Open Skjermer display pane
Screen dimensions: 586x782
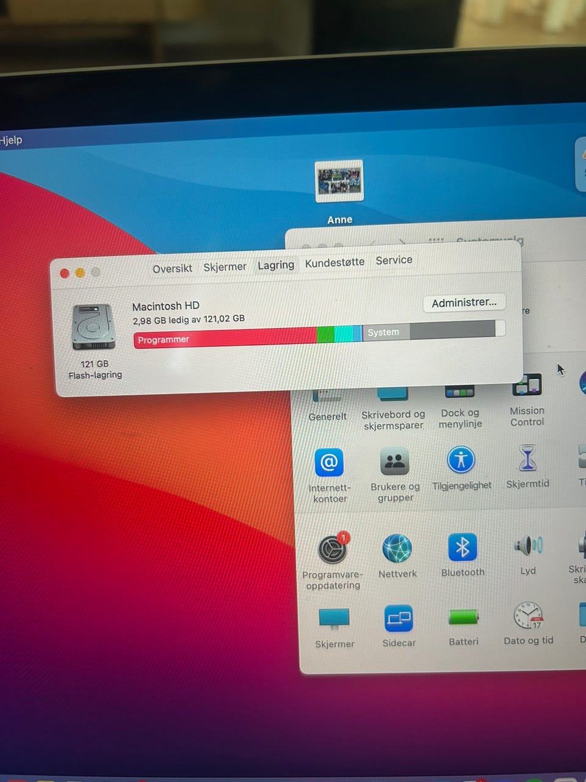(335, 627)
